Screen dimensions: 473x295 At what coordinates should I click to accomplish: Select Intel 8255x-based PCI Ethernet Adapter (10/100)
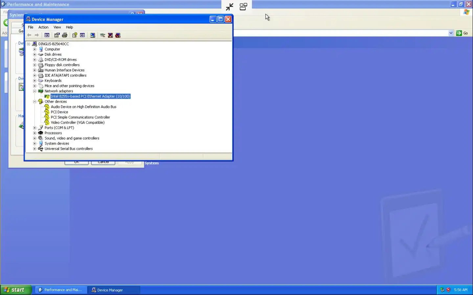click(x=90, y=96)
